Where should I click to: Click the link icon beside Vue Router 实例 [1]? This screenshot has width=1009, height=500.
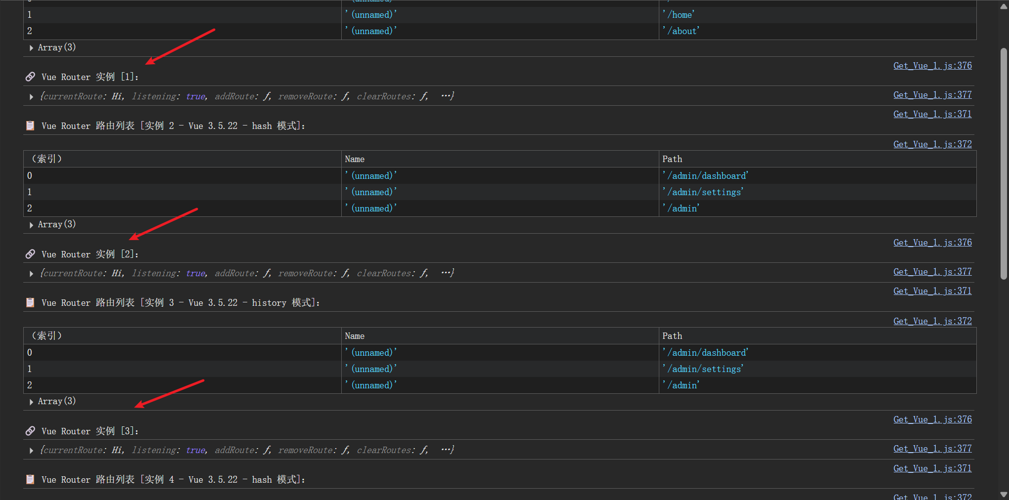coord(30,77)
